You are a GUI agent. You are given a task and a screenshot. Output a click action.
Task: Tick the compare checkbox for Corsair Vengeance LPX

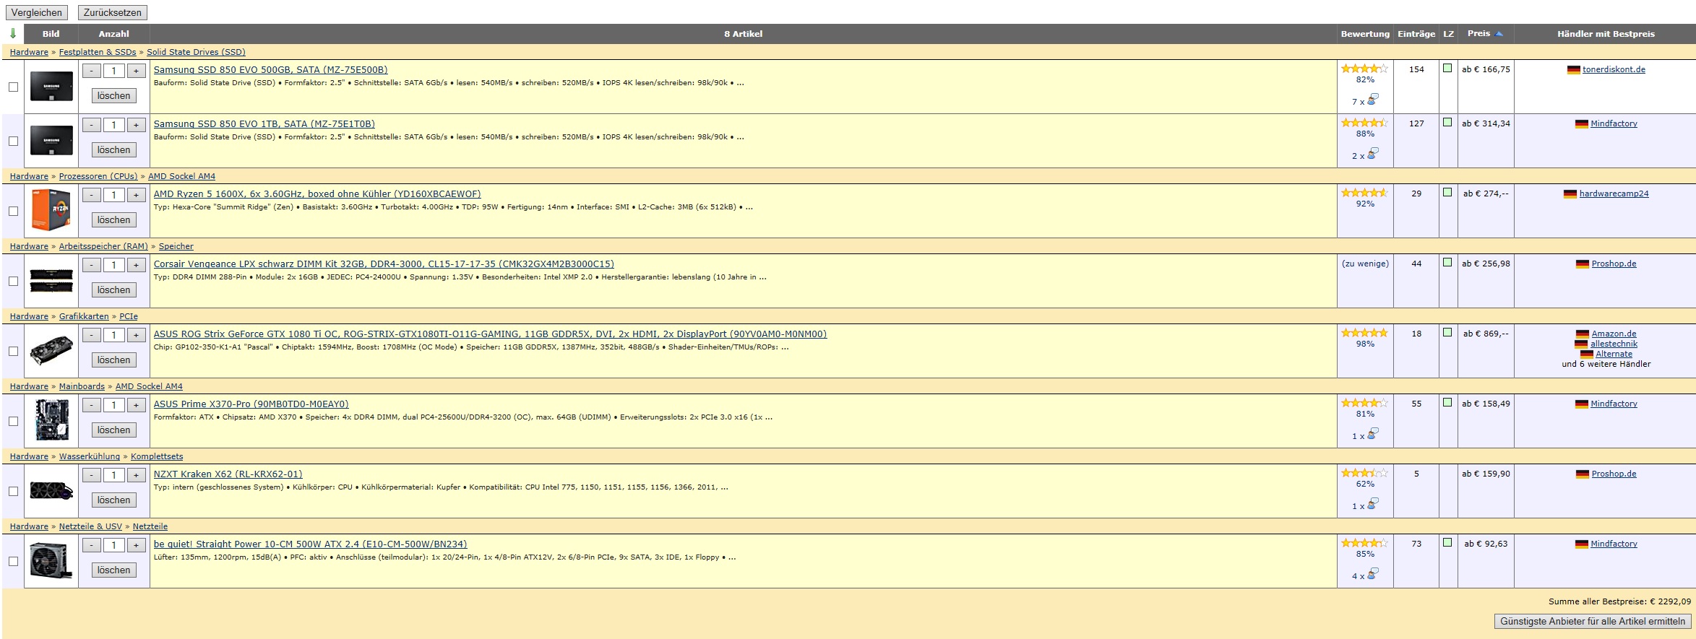point(13,281)
